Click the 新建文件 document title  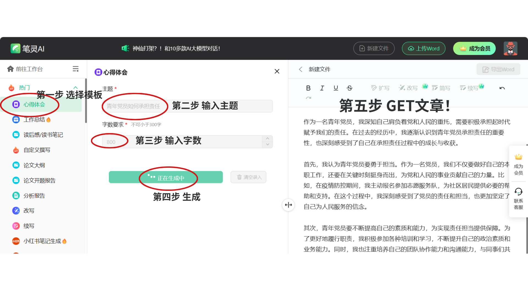click(x=319, y=69)
